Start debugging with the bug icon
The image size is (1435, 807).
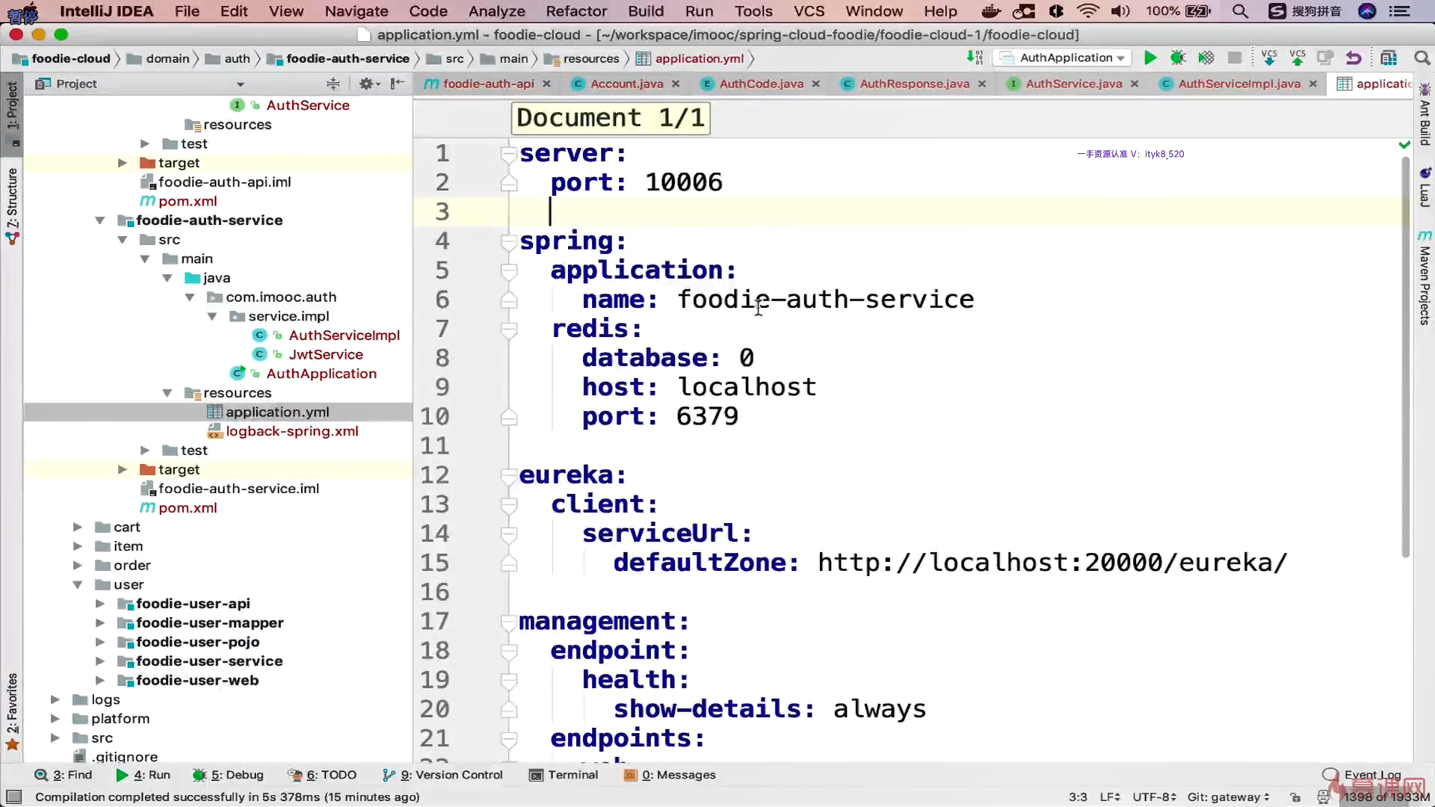(x=1178, y=58)
